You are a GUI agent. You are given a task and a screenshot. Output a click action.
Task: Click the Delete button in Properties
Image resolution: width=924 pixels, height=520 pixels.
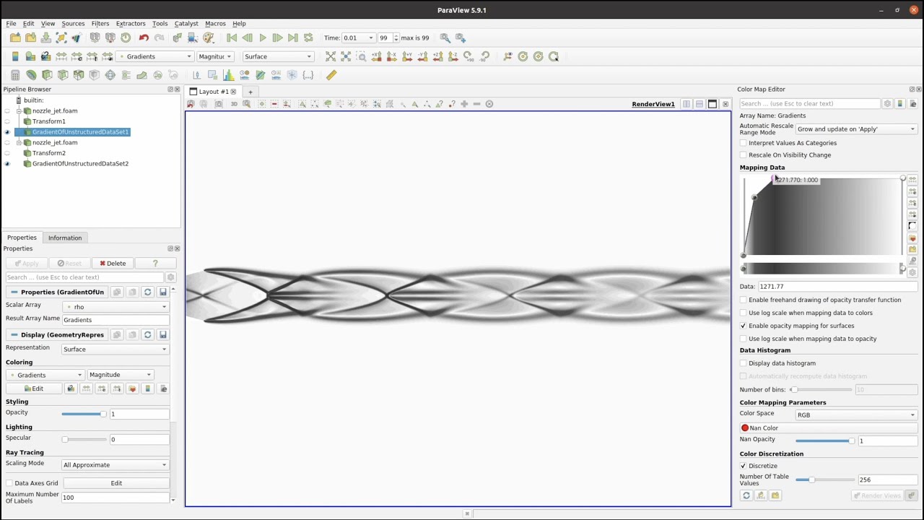click(x=113, y=264)
